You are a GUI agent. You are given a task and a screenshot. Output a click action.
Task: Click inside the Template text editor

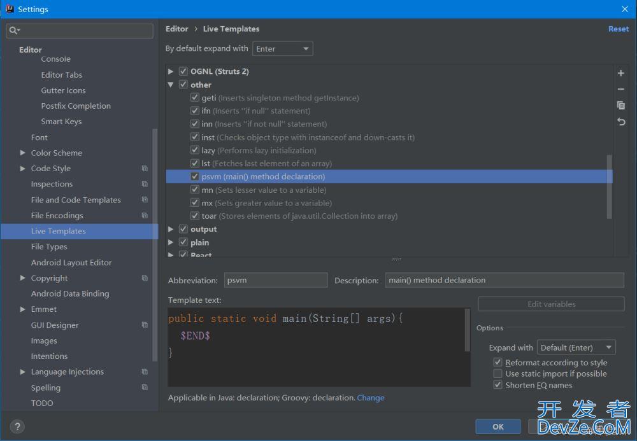tap(316, 347)
